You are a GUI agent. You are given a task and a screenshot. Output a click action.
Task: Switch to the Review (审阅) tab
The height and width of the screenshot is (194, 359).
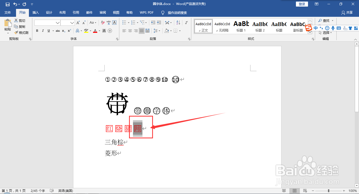(103, 13)
